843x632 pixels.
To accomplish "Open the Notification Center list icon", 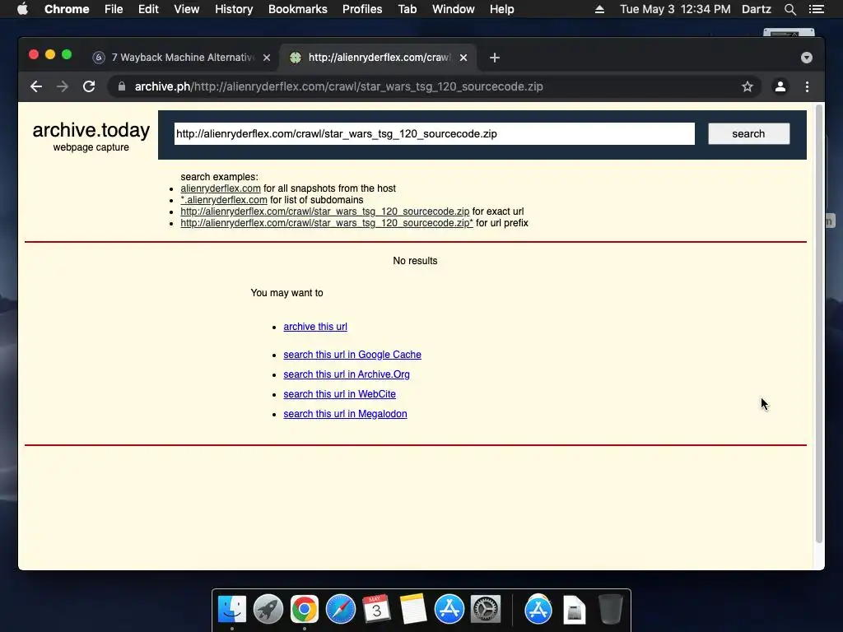I will coord(816,9).
